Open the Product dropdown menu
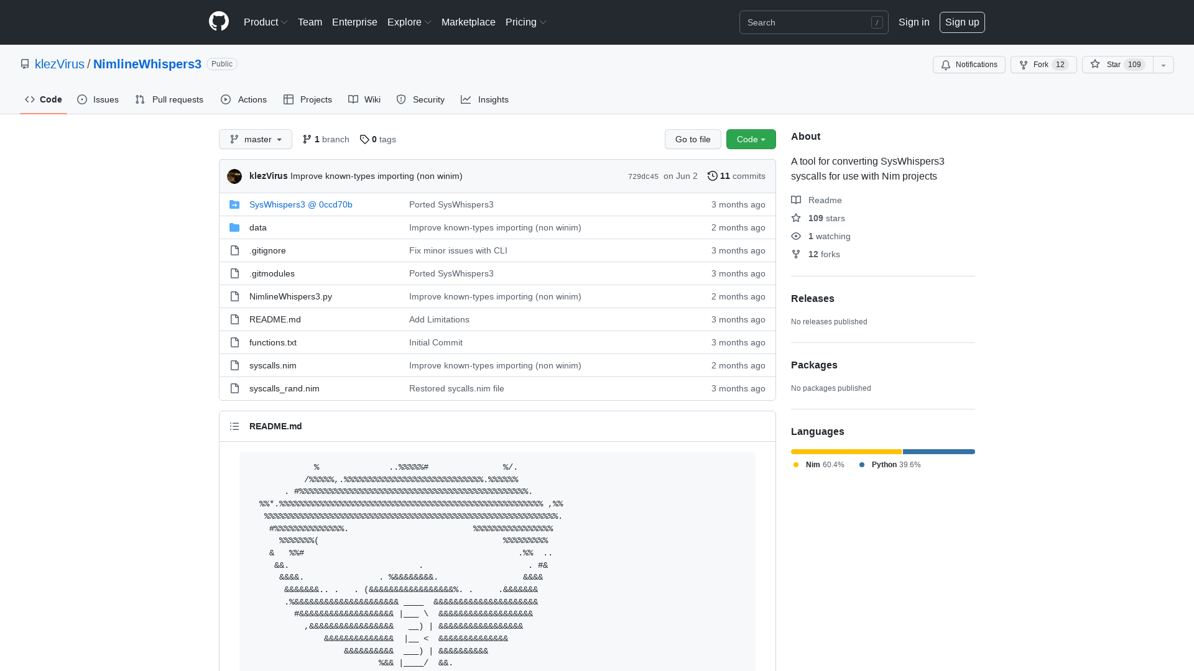This screenshot has height=671, width=1194. [x=266, y=22]
